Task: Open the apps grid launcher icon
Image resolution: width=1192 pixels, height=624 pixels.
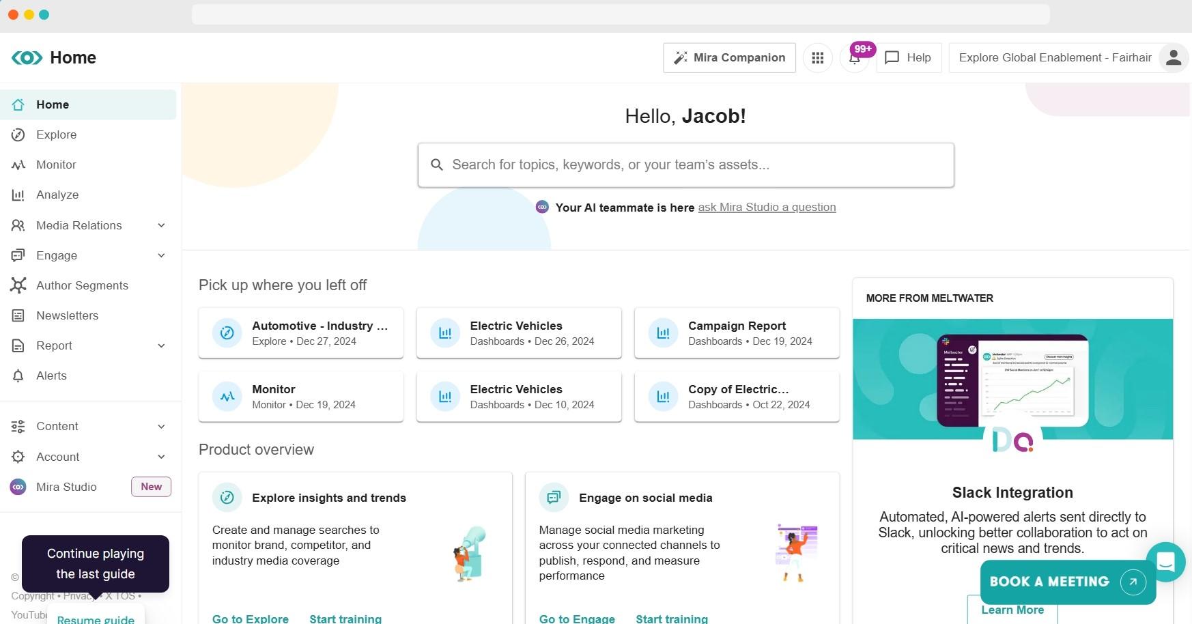Action: click(x=817, y=58)
